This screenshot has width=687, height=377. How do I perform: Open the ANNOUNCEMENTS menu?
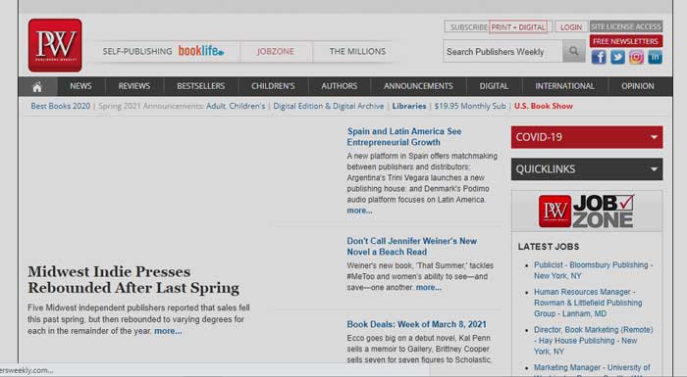[x=418, y=86]
